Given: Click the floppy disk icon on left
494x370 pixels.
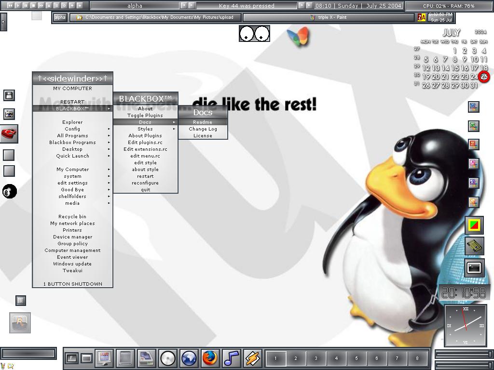Looking at the screenshot, I should pyautogui.click(x=9, y=95).
